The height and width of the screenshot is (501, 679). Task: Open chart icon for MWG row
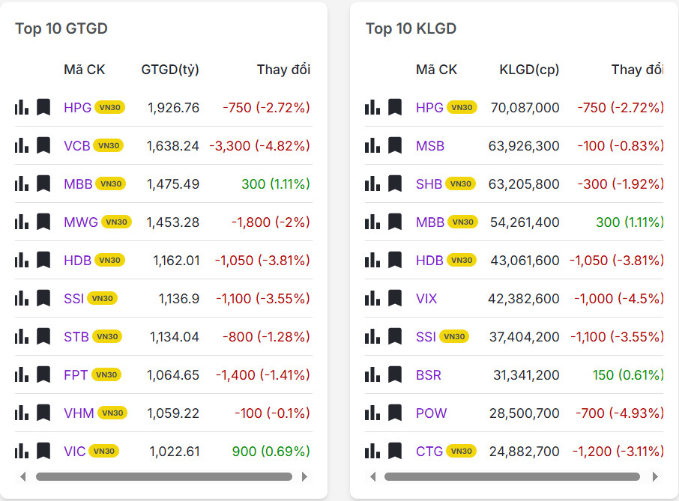[x=22, y=222]
